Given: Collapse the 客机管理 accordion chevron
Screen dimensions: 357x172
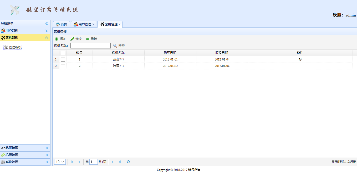Looking at the screenshot, I should pyautogui.click(x=47, y=38).
